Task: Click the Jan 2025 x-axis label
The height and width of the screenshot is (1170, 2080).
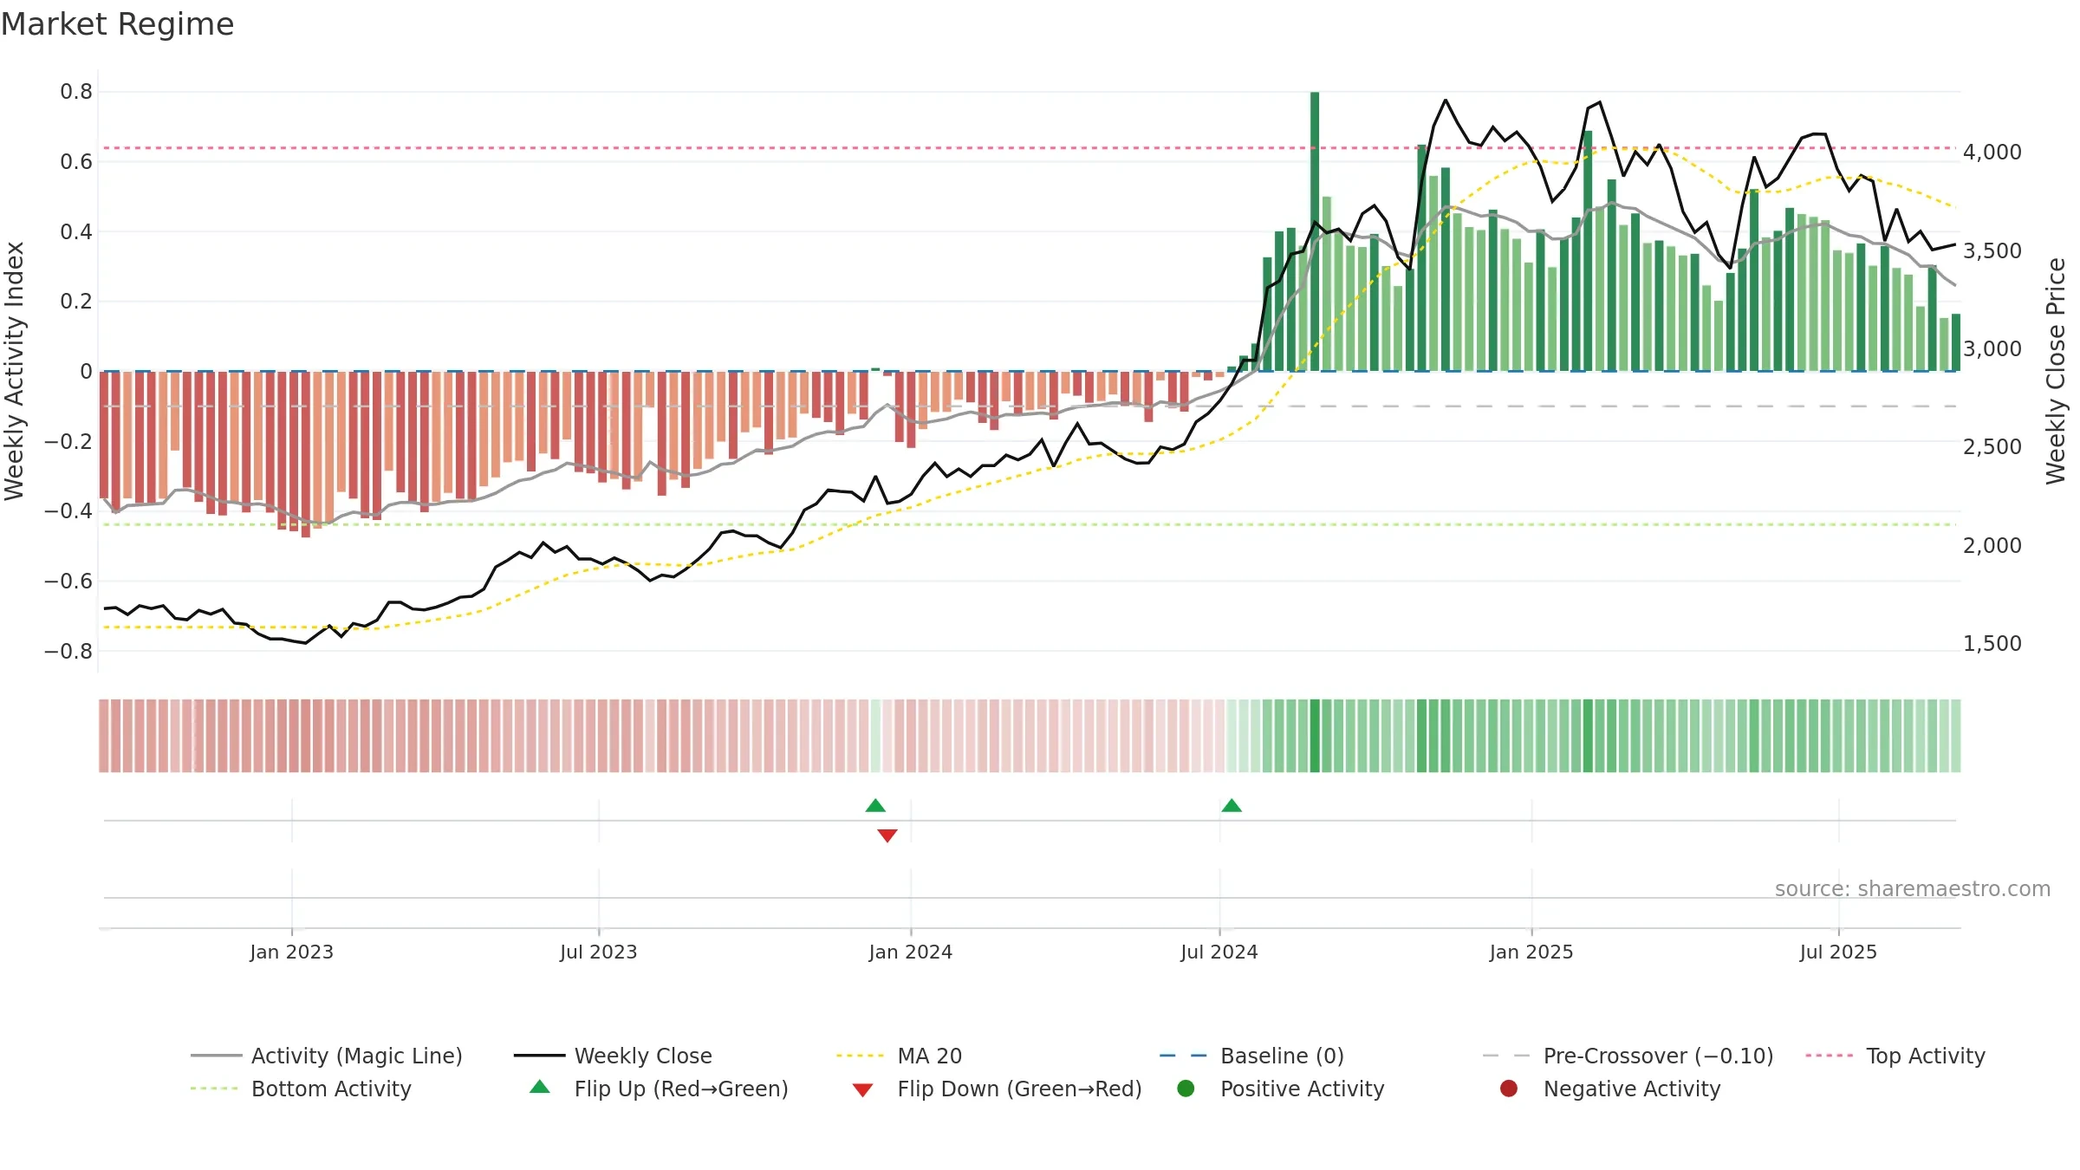Action: click(x=1531, y=952)
